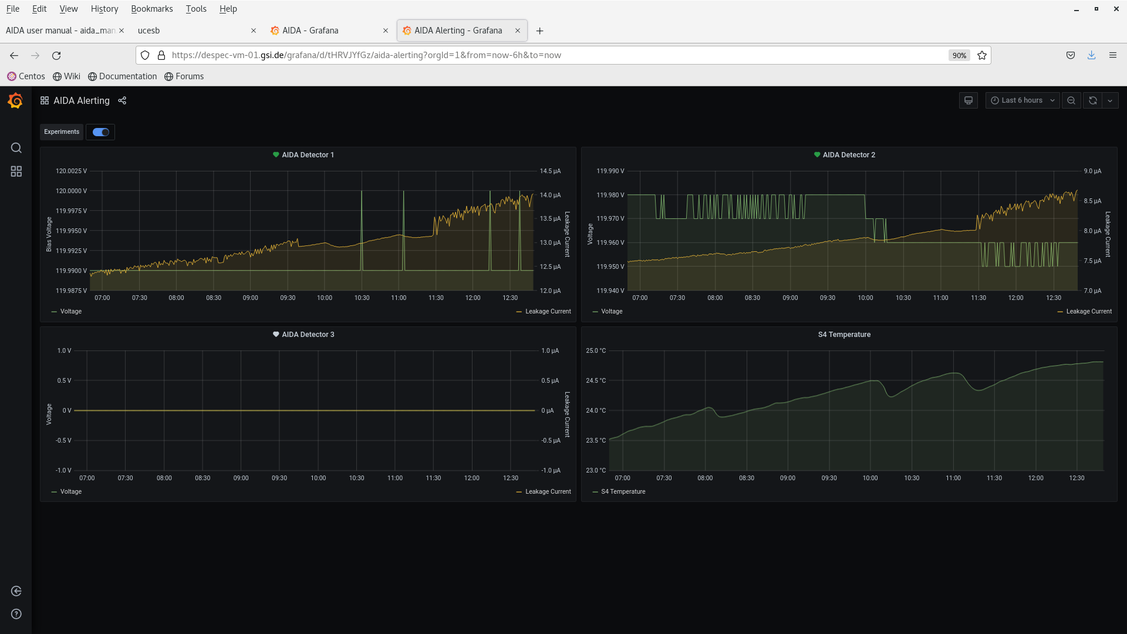Toggle Voltage series in Detector 3 legend
Image resolution: width=1127 pixels, height=634 pixels.
(x=70, y=492)
